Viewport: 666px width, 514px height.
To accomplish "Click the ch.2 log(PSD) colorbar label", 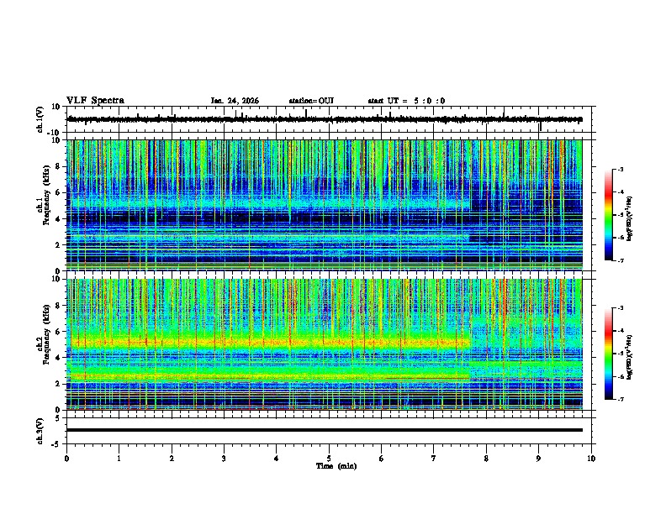I will pyautogui.click(x=630, y=357).
